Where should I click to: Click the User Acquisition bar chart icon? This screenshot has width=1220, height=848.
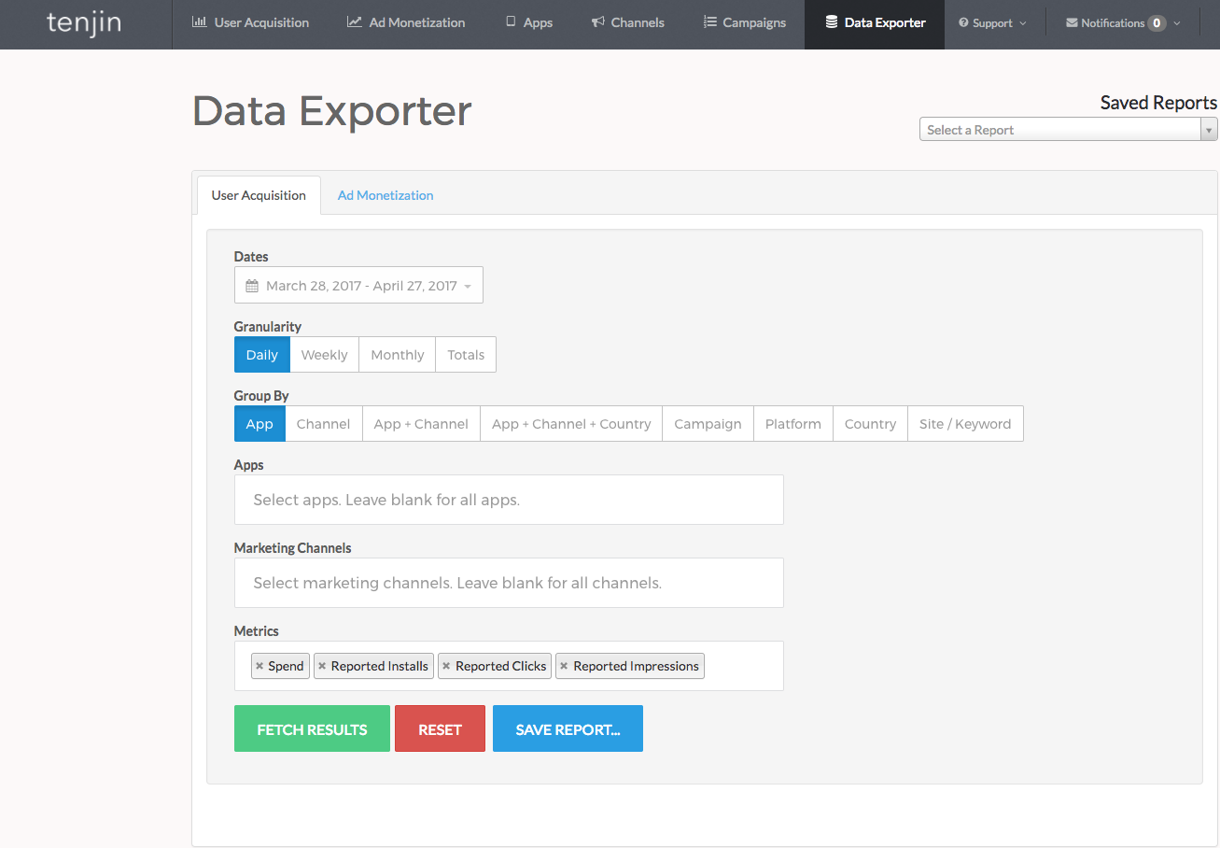(200, 21)
